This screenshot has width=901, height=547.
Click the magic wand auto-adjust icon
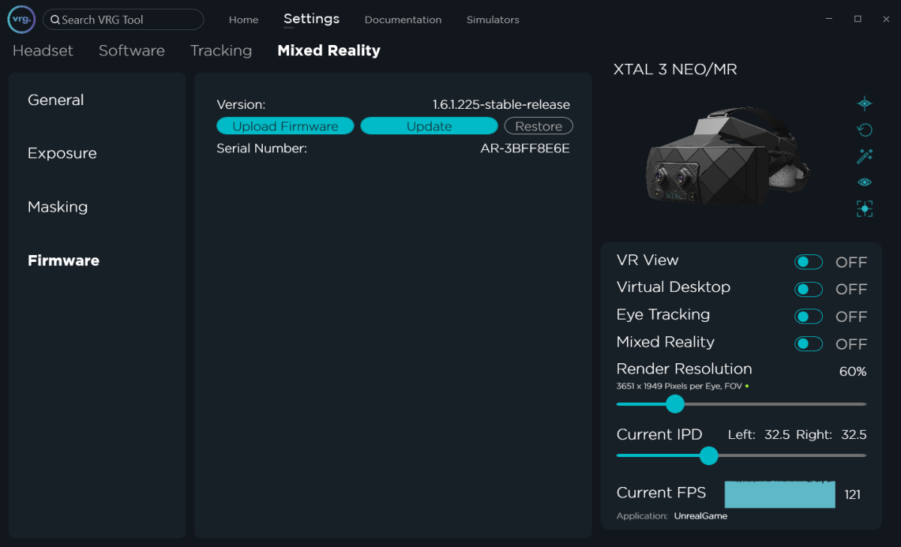pos(864,155)
